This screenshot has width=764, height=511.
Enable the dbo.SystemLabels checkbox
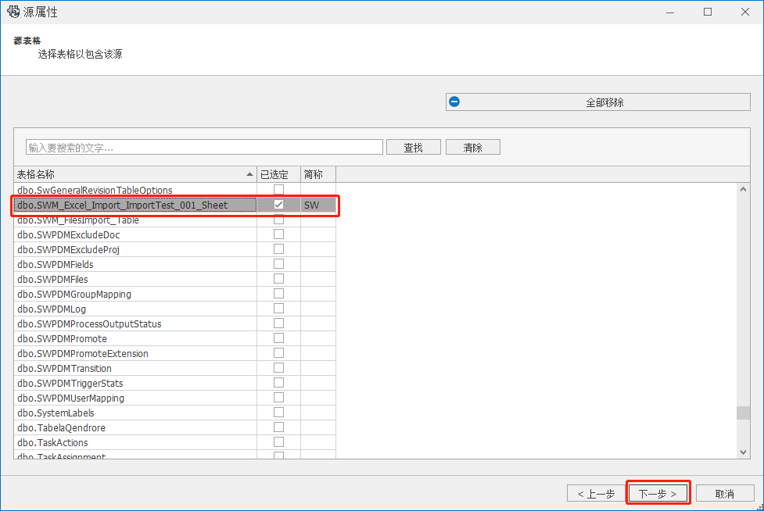pos(278,413)
